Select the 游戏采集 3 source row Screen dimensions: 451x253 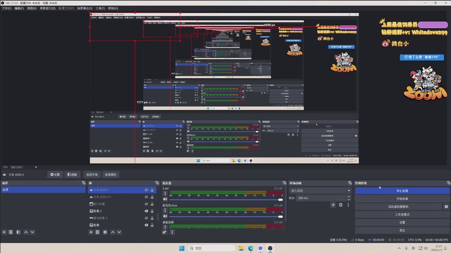tap(122, 218)
